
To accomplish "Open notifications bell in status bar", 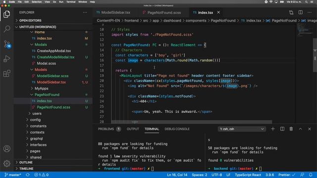I will 311,175.
